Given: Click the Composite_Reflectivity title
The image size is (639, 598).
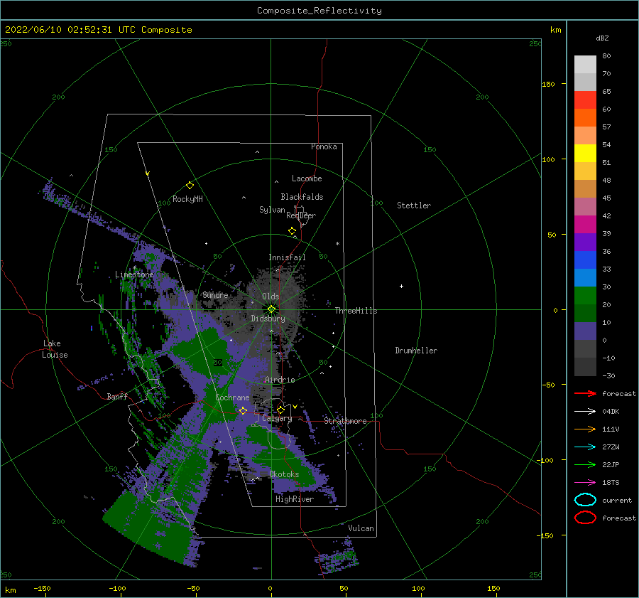Looking at the screenshot, I should tap(319, 11).
